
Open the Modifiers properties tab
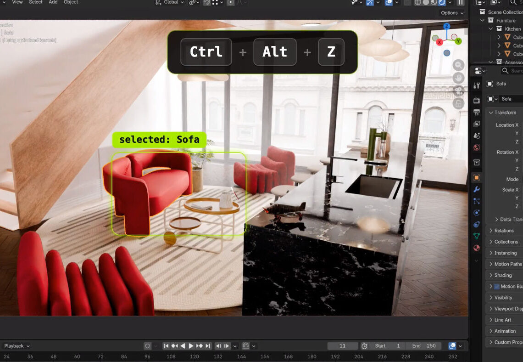click(x=477, y=189)
